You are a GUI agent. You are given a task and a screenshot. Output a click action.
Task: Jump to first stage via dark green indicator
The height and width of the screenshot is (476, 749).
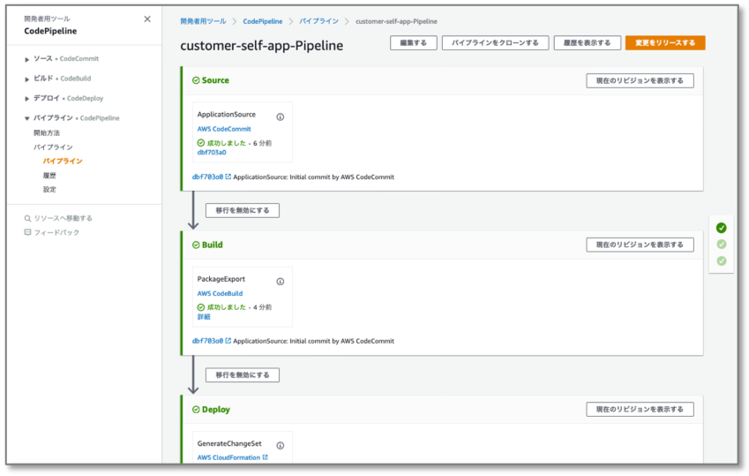(x=722, y=228)
